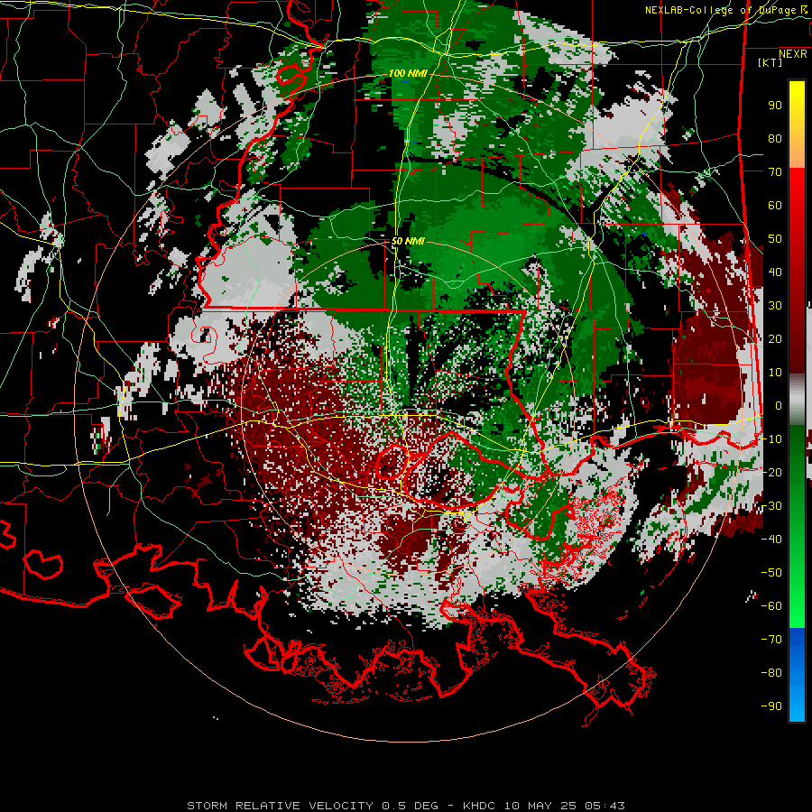This screenshot has height=812, width=812.
Task: Select the -70 scale value
Action: click(771, 639)
